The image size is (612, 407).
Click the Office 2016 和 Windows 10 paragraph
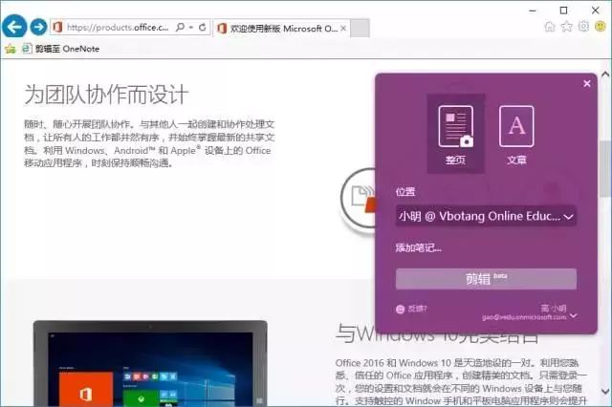click(461, 382)
